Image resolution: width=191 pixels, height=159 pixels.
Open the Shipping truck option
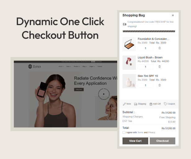click(140, 104)
